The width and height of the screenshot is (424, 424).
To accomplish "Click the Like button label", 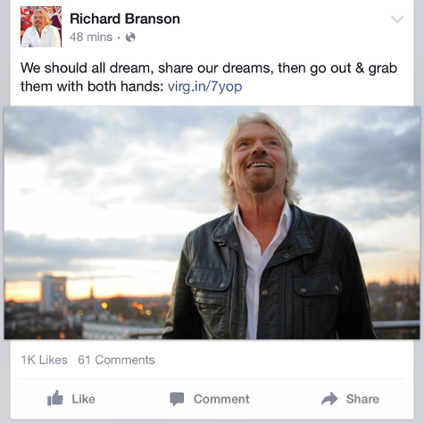I will [x=83, y=399].
